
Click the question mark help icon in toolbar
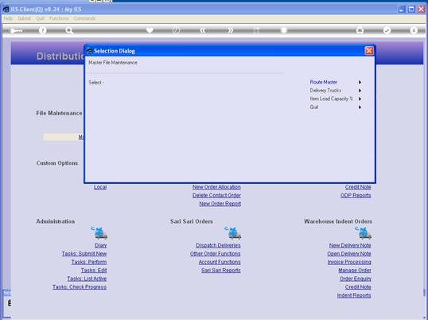42,30
